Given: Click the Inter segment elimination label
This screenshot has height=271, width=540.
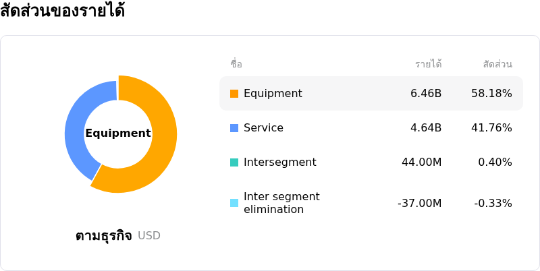Looking at the screenshot, I should pos(281,203).
